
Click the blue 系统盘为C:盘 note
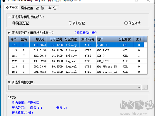[86, 33]
